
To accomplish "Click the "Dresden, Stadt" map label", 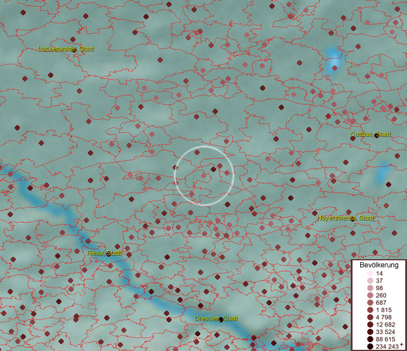I will (216, 319).
